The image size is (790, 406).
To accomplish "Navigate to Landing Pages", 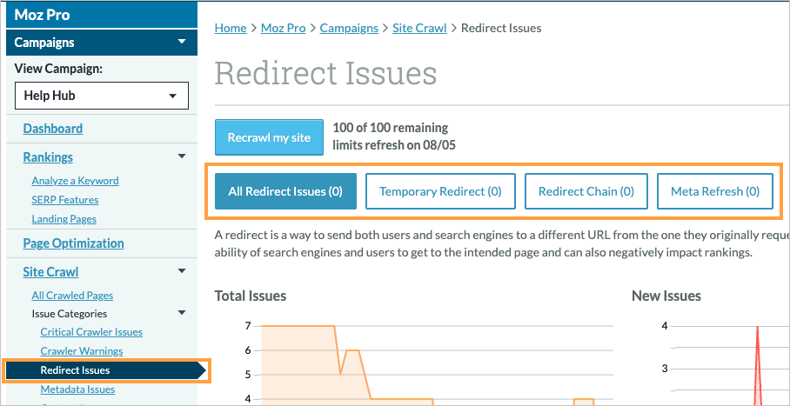I will click(64, 219).
